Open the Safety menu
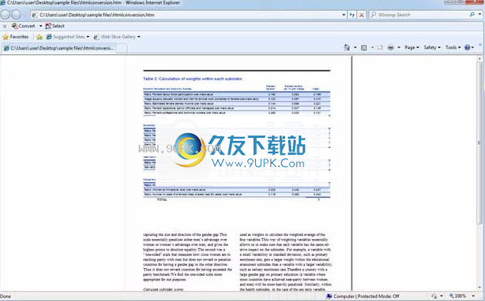This screenshot has height=301, width=485. click(x=432, y=47)
